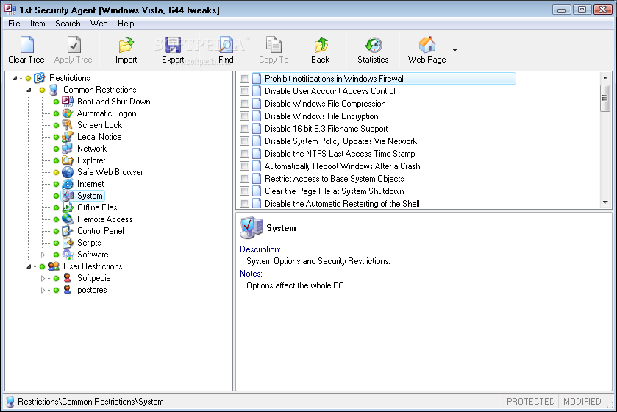The image size is (617, 412).
Task: Select the Boot and Shut Down icon
Action: (68, 102)
